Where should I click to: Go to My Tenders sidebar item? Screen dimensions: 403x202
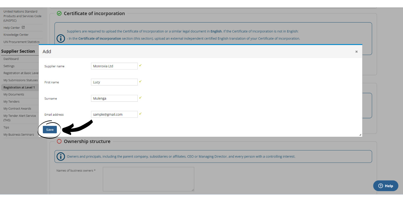coord(11,101)
